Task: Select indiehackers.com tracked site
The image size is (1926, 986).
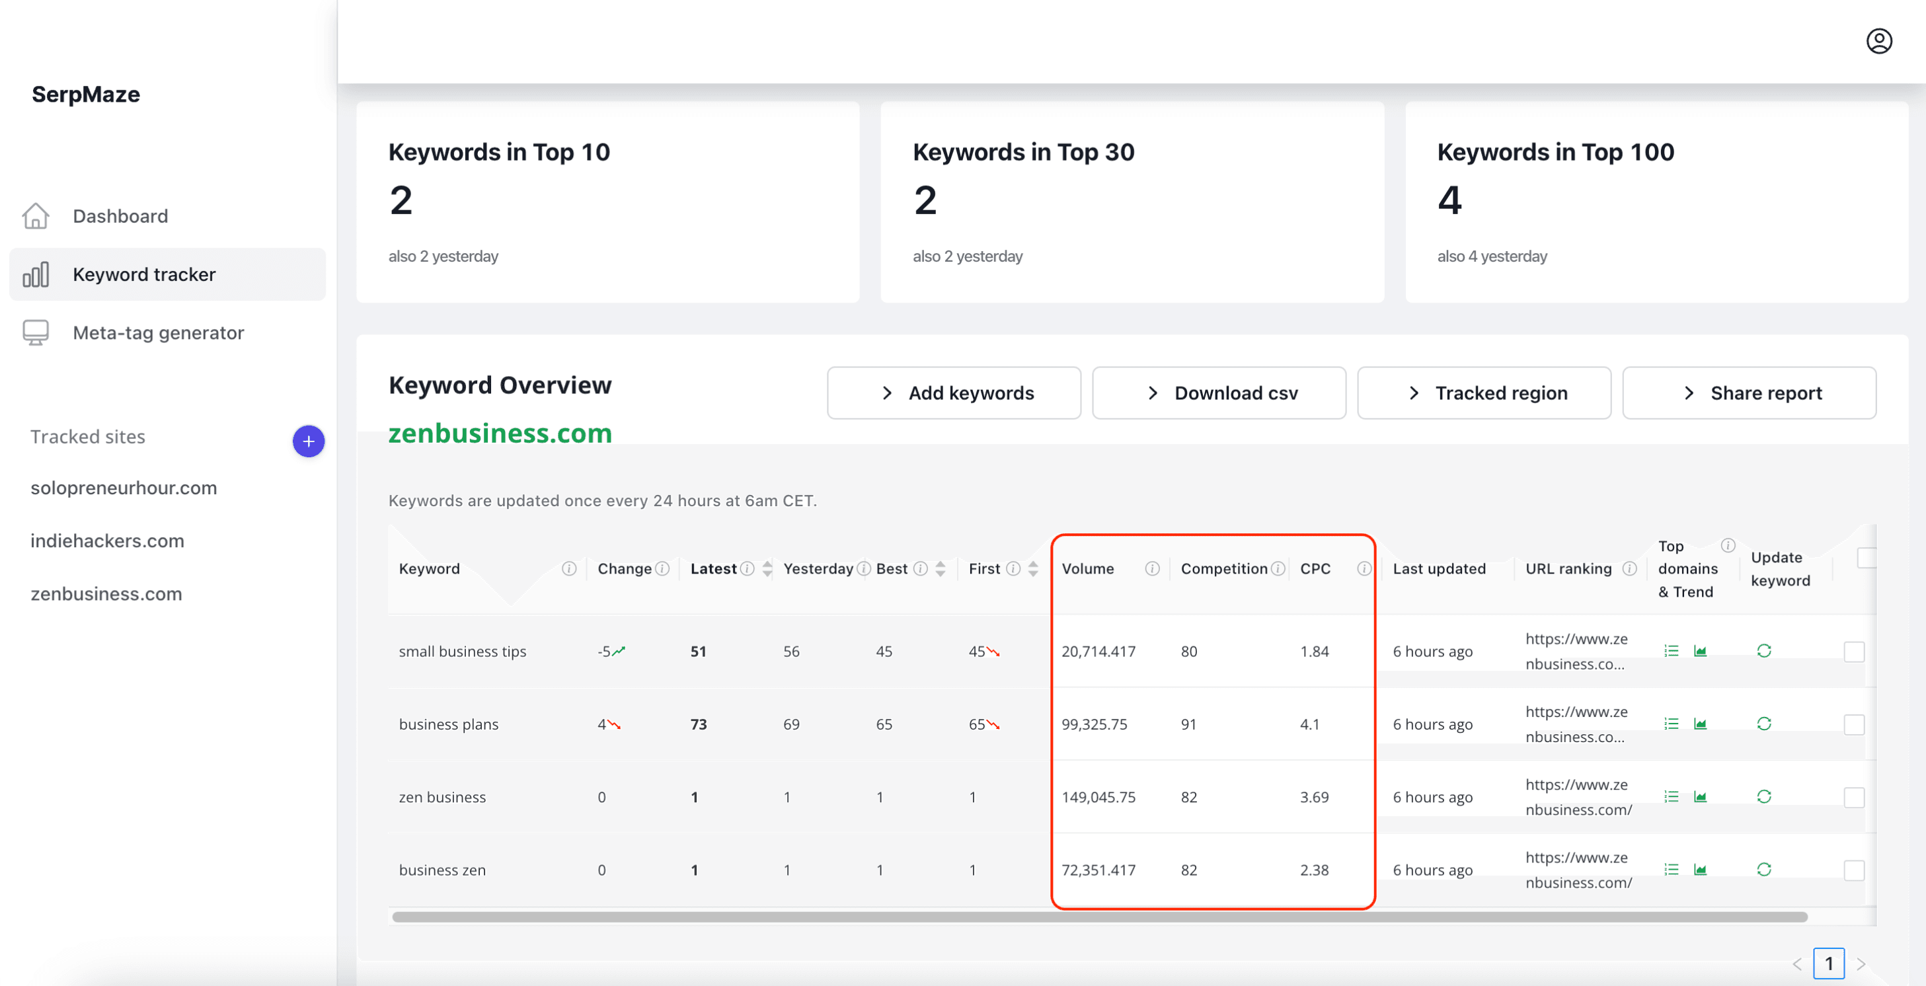Action: (x=108, y=541)
